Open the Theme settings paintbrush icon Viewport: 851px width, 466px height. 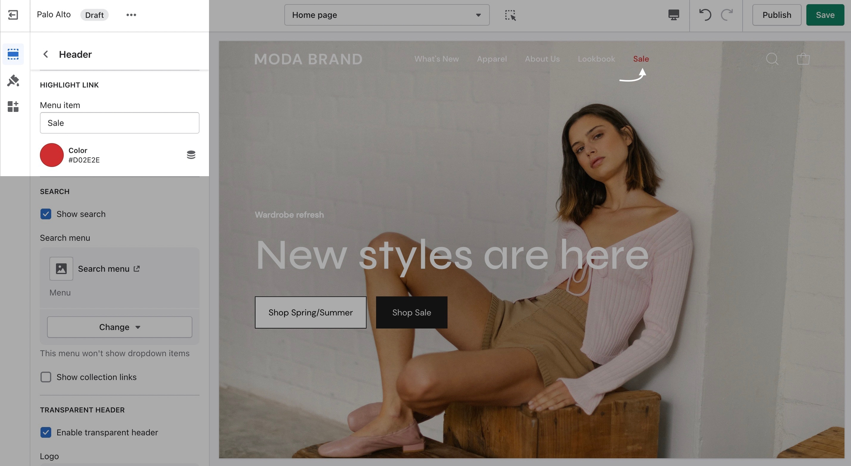pyautogui.click(x=13, y=80)
